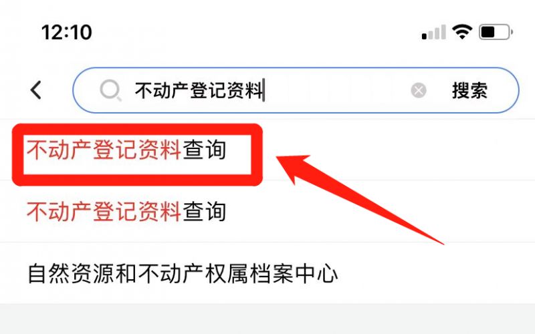Tap the cellular signal bars icon

(x=433, y=32)
